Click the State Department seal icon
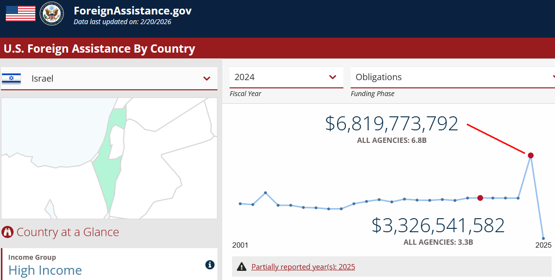The width and height of the screenshot is (555, 280). click(x=51, y=14)
